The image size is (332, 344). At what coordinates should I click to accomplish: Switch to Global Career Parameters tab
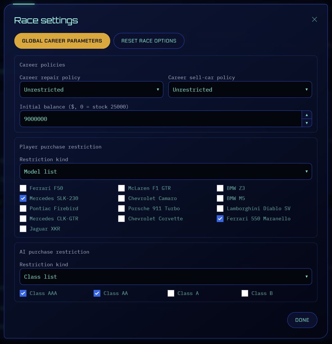point(62,41)
